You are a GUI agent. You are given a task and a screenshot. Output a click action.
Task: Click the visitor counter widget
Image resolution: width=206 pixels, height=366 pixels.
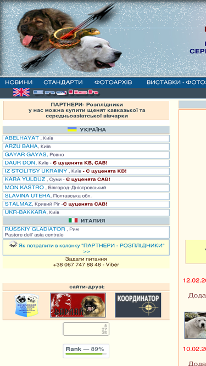point(86,329)
